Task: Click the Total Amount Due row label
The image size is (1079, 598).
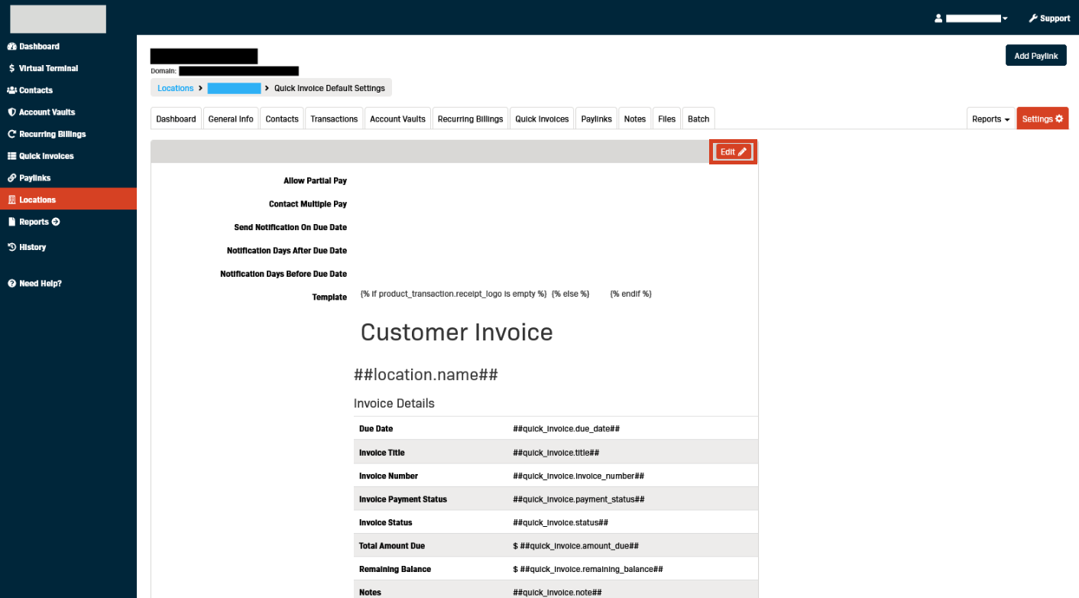Action: [x=392, y=546]
